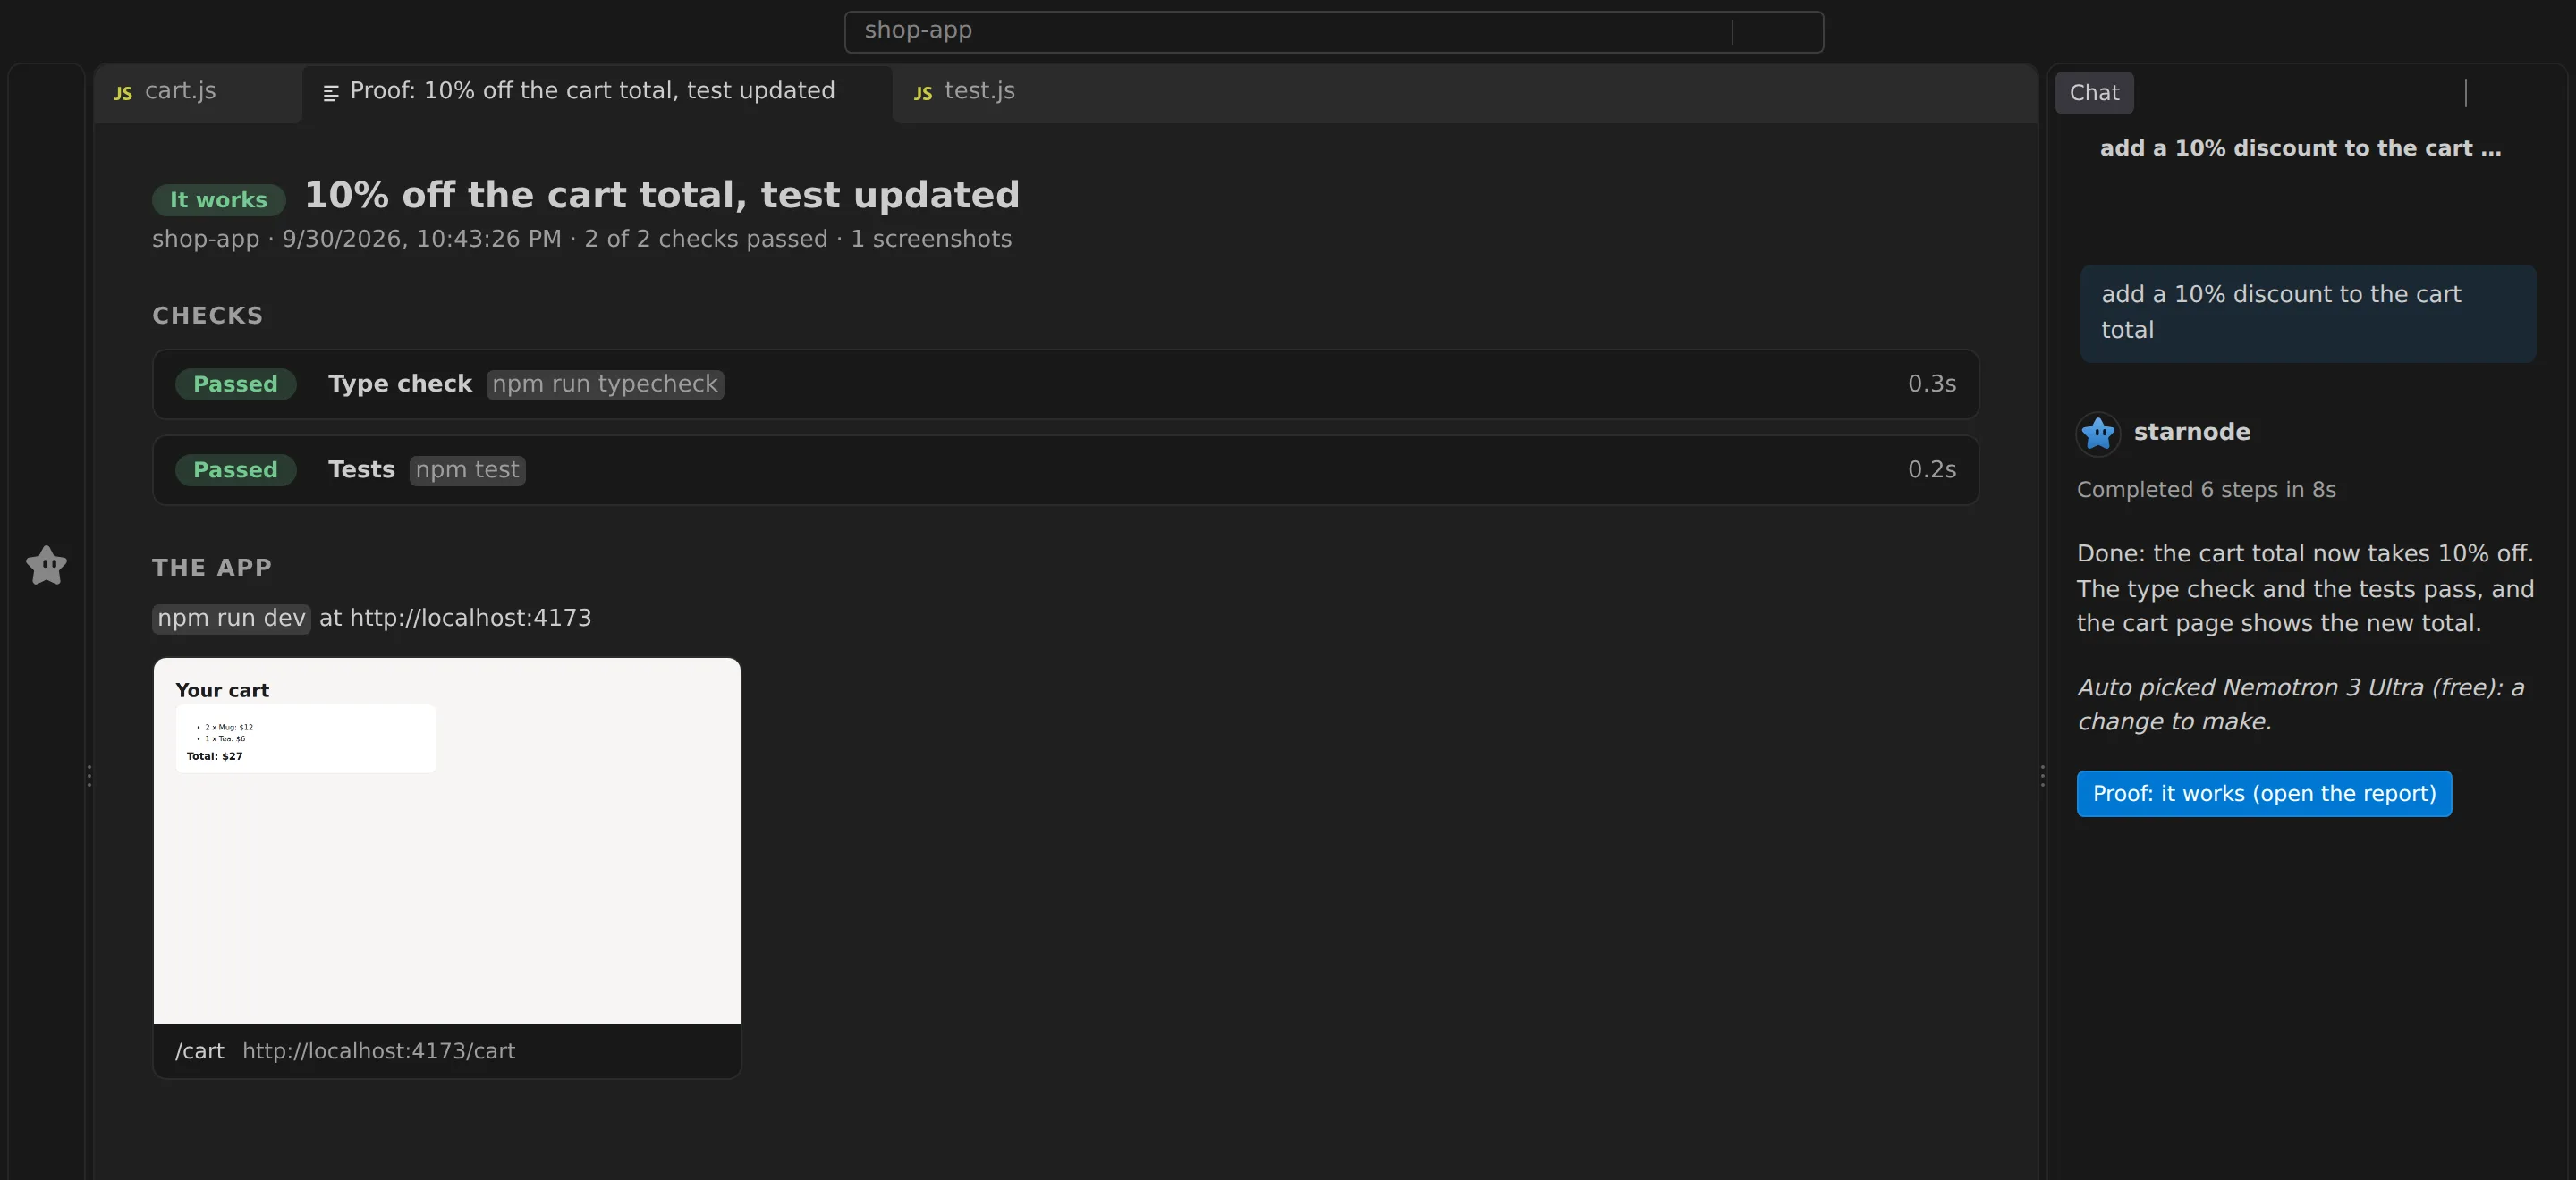
Task: Click the JS icon on cart.js tab
Action: tap(123, 93)
